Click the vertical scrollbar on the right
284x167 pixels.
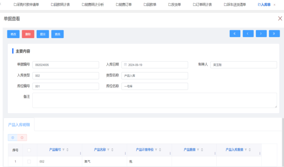[283, 142]
